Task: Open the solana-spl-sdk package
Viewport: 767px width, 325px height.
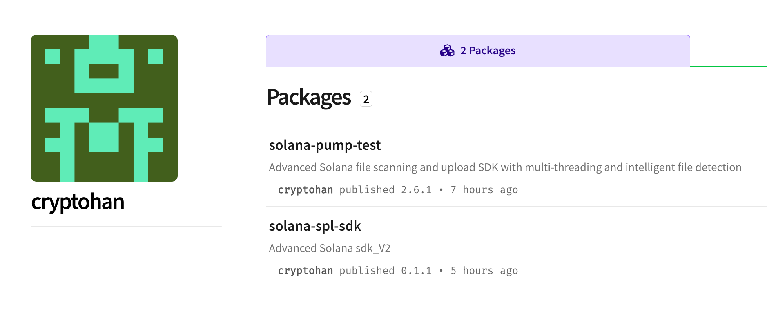Action: (x=315, y=226)
